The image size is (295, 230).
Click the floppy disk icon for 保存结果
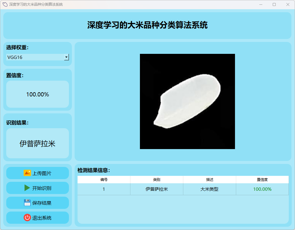27,203
